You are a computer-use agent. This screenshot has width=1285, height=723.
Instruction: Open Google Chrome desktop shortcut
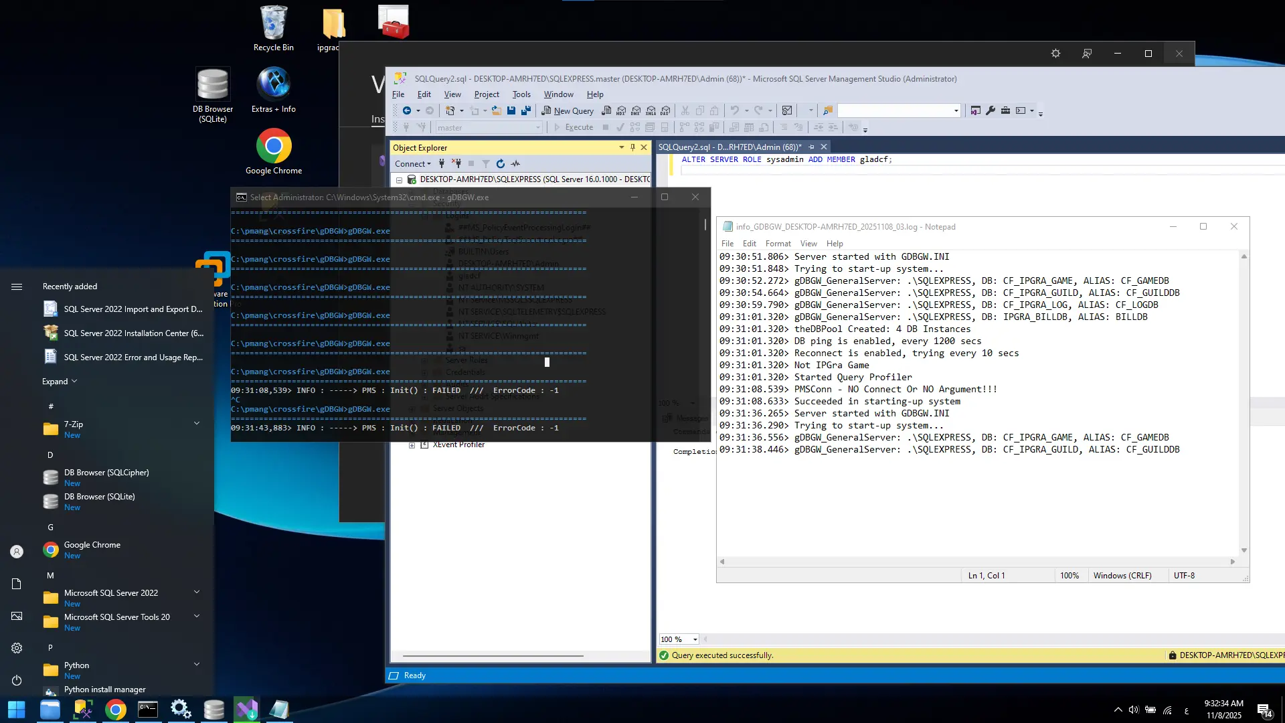274,152
